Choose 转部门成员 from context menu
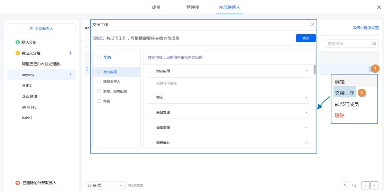This screenshot has height=191, width=384. pyautogui.click(x=347, y=104)
